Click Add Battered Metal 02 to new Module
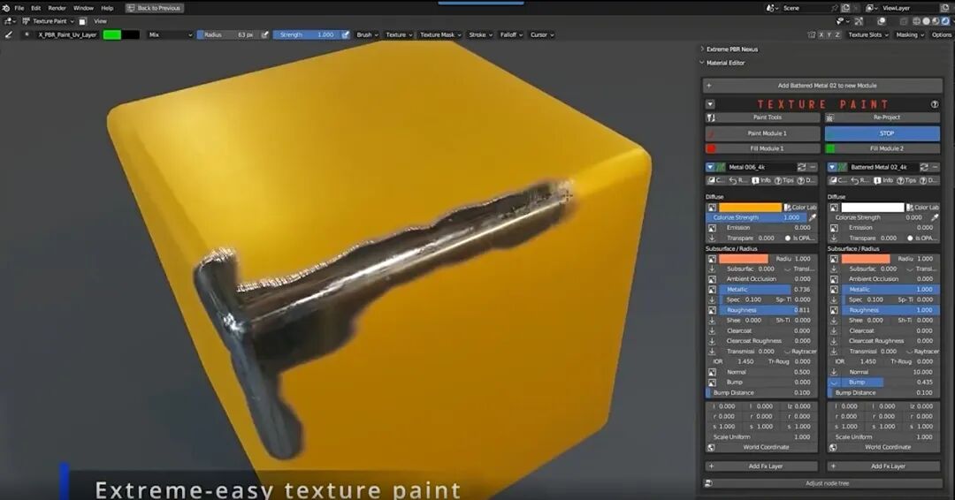The image size is (955, 500). point(822,86)
